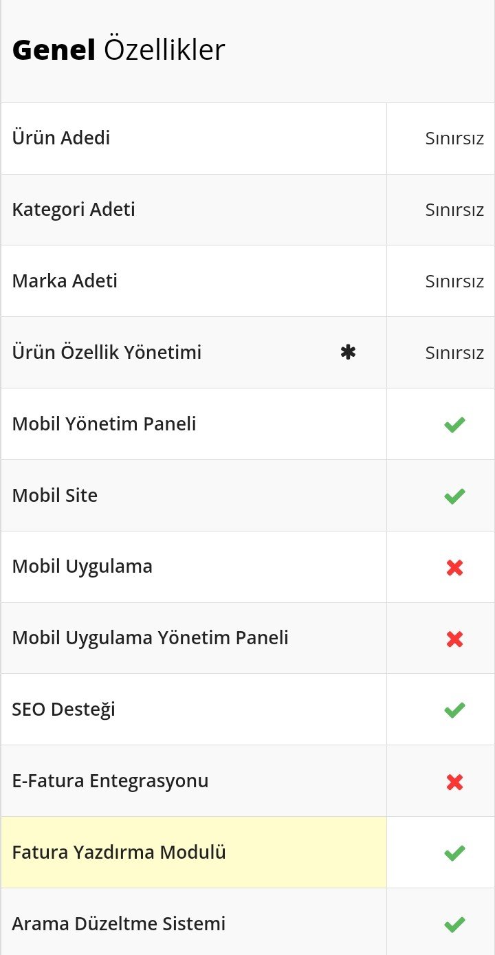Click the Sınırsız value for Ürün Adedi
The width and height of the screenshot is (495, 955).
point(454,138)
